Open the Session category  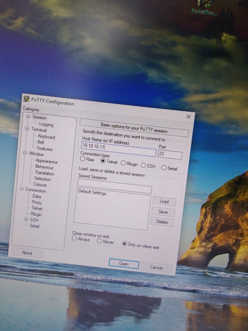[39, 117]
